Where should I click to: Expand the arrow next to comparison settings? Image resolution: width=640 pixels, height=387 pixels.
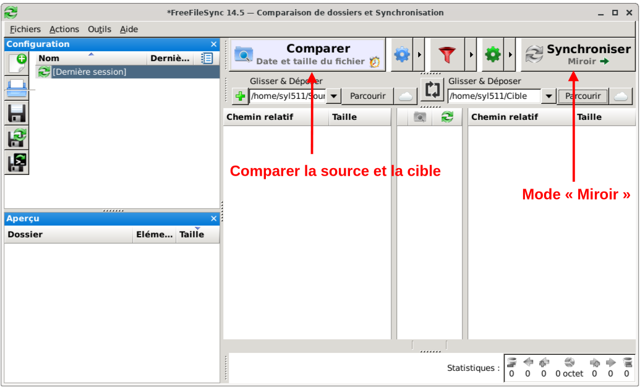point(420,55)
